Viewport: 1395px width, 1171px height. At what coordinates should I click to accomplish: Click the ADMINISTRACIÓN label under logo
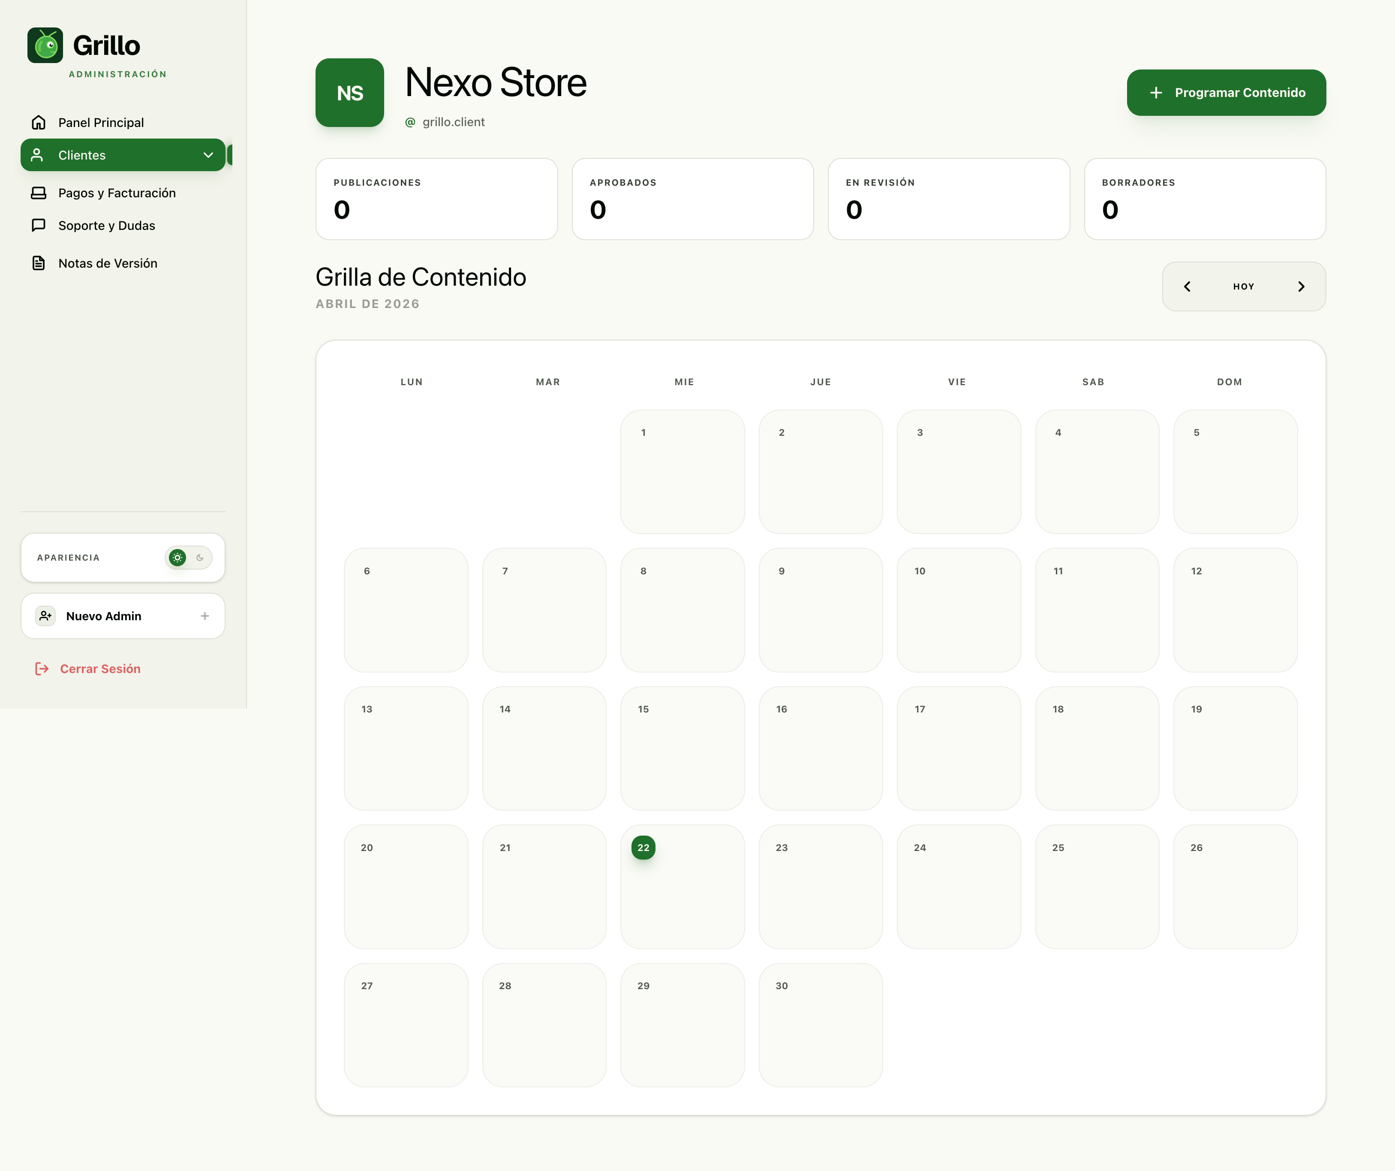click(117, 75)
